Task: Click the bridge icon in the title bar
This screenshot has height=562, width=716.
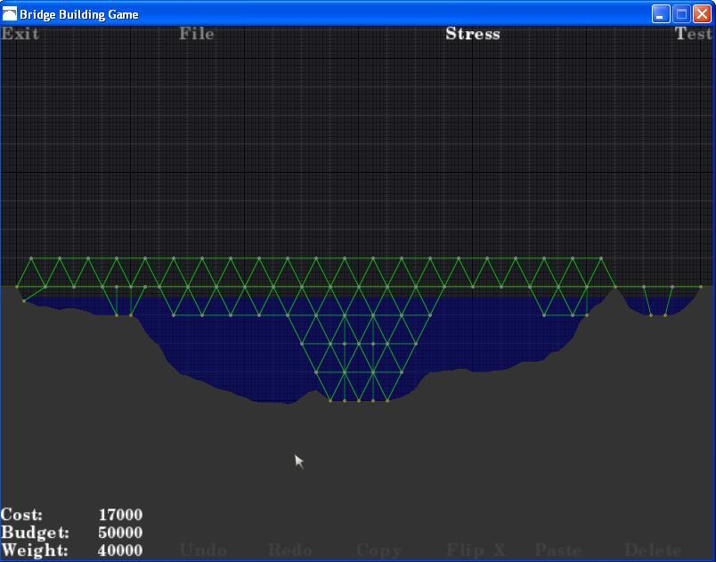Action: point(10,14)
